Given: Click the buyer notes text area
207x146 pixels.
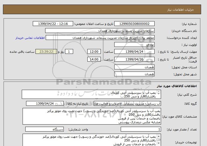Looking at the screenshot, I should [x=92, y=140].
